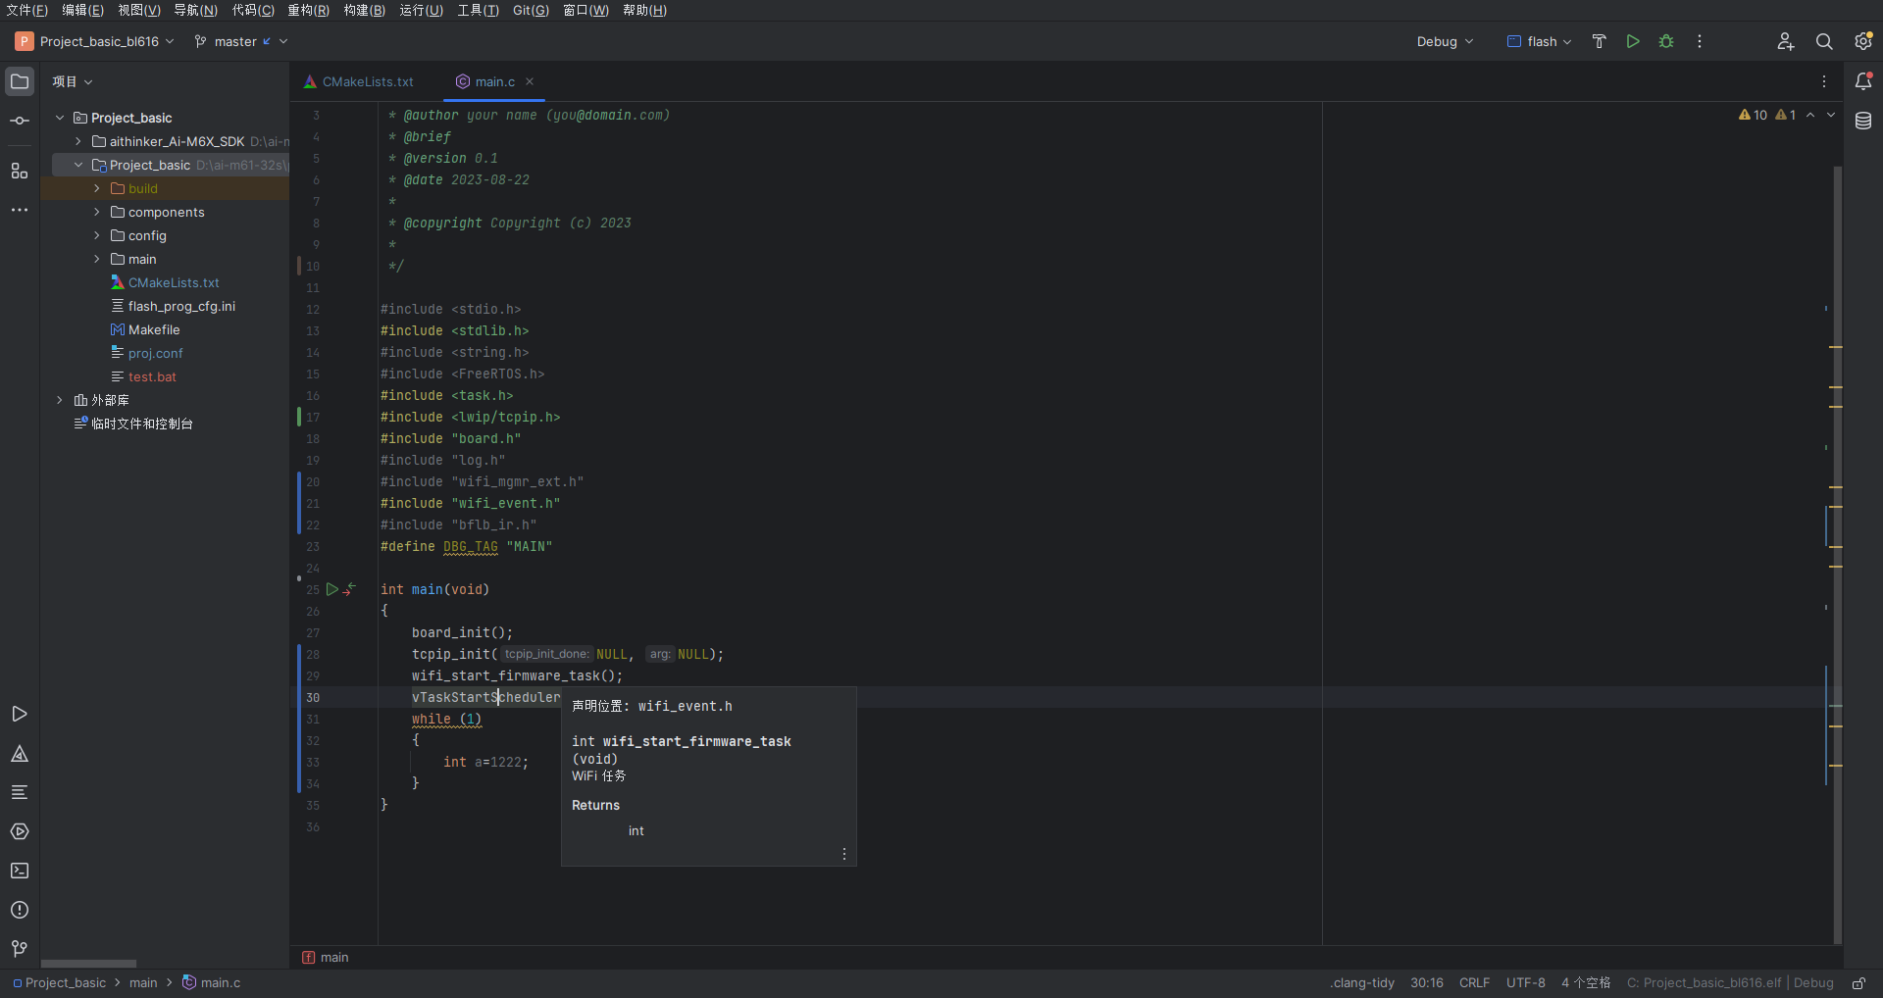This screenshot has height=998, width=1883.
Task: Click the 4 个空格 indent widget
Action: pyautogui.click(x=1586, y=982)
